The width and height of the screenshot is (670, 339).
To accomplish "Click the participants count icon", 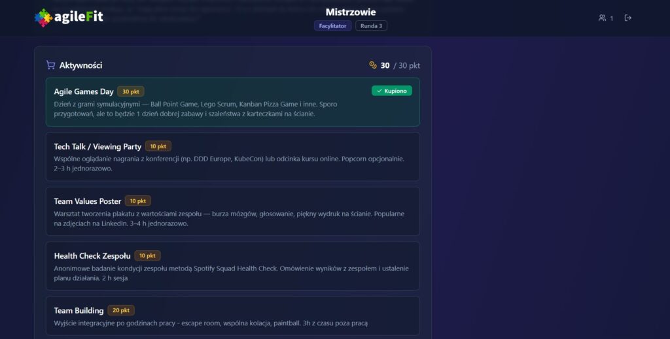I will point(602,18).
